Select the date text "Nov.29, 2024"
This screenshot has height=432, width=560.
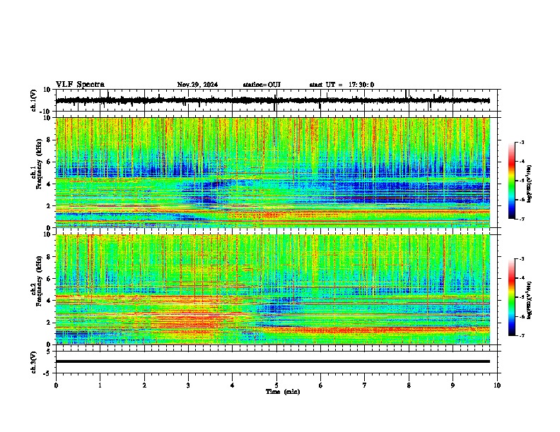click(x=197, y=85)
